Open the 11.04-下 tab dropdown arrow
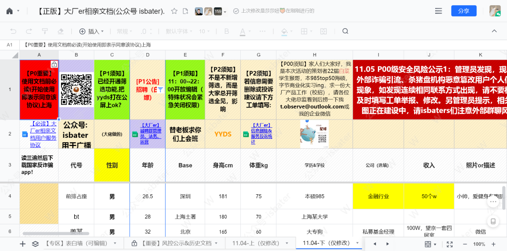 point(357,243)
